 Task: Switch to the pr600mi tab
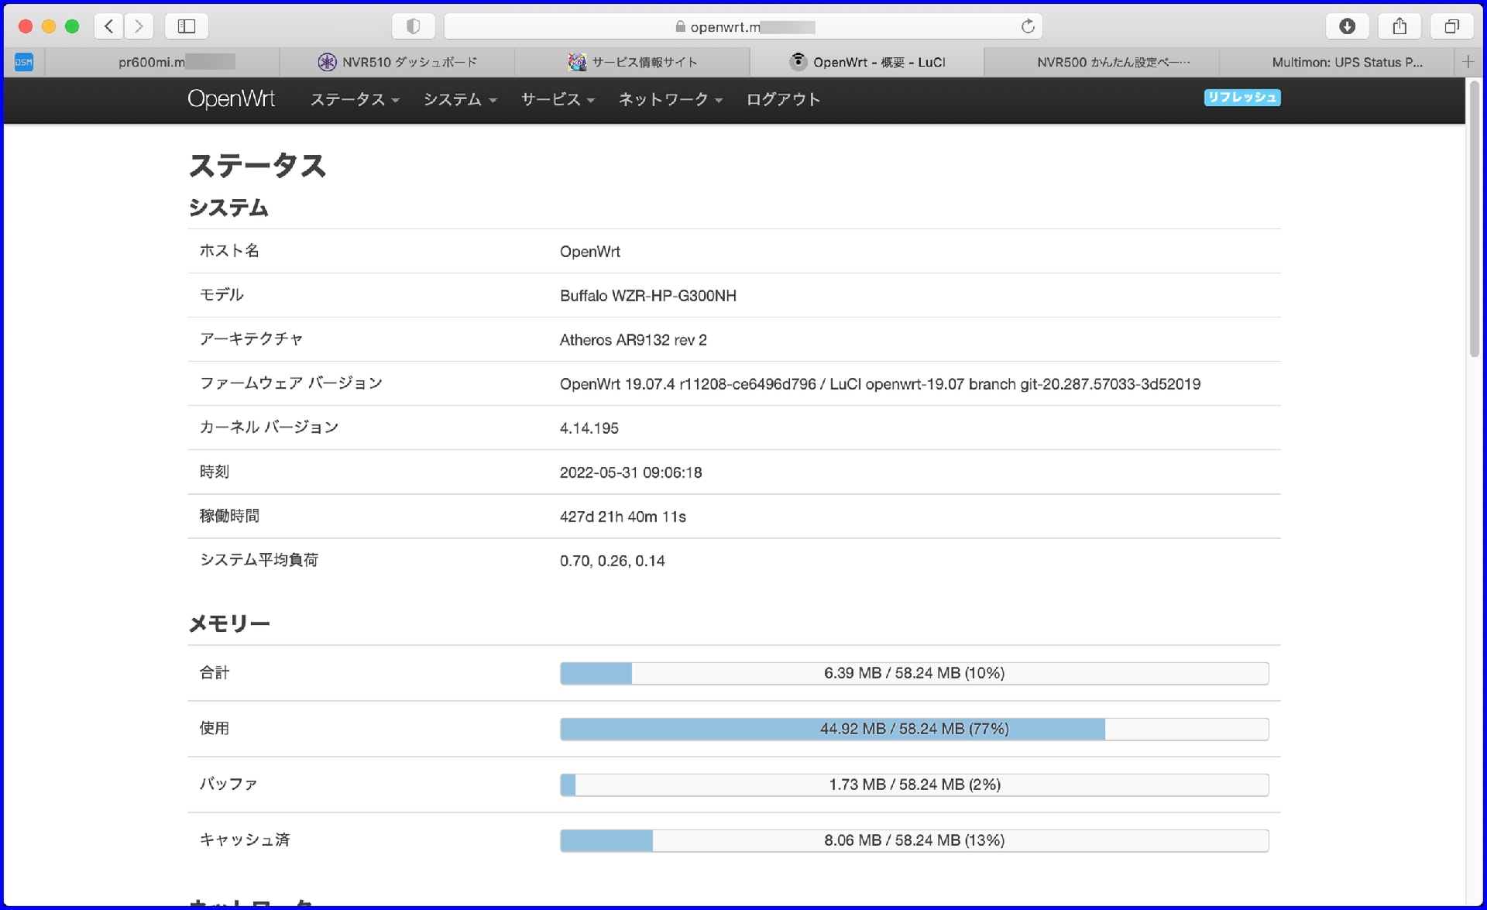162,62
